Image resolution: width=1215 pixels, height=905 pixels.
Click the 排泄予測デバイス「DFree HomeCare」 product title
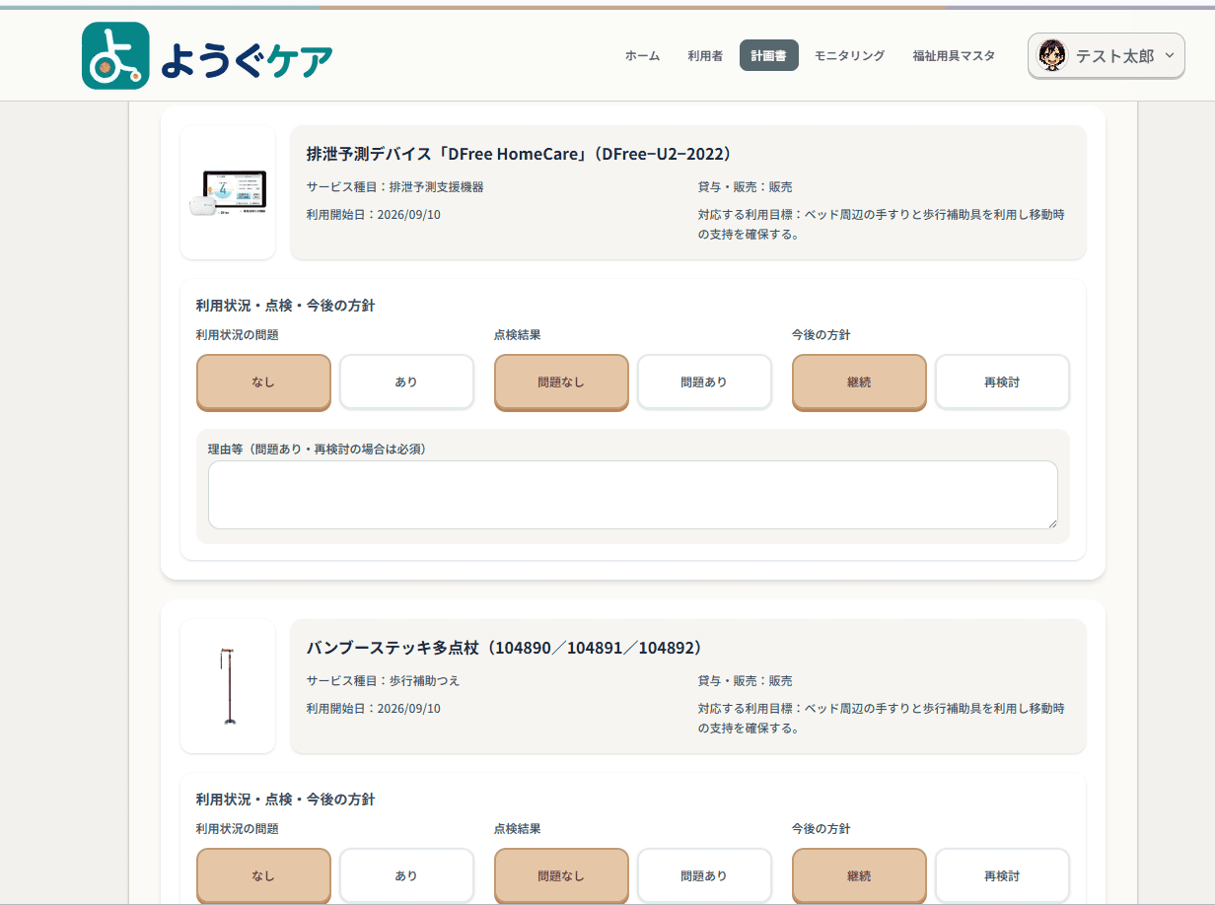(520, 154)
